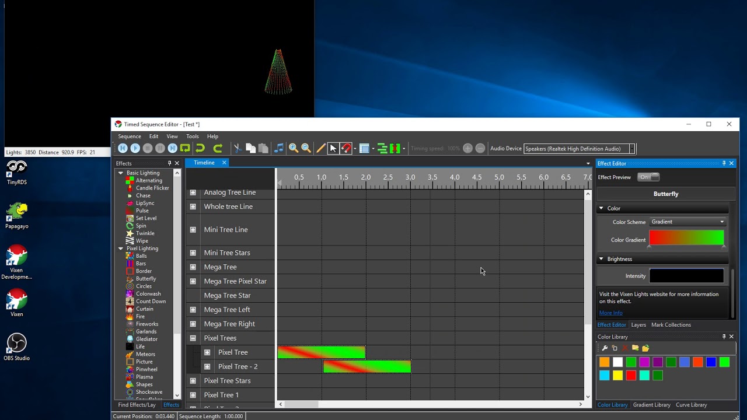Click the Zoom In magnifier icon
The height and width of the screenshot is (420, 747).
tap(294, 148)
